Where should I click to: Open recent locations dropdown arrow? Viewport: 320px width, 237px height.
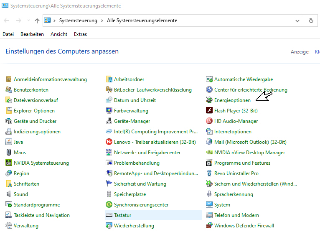(28, 20)
